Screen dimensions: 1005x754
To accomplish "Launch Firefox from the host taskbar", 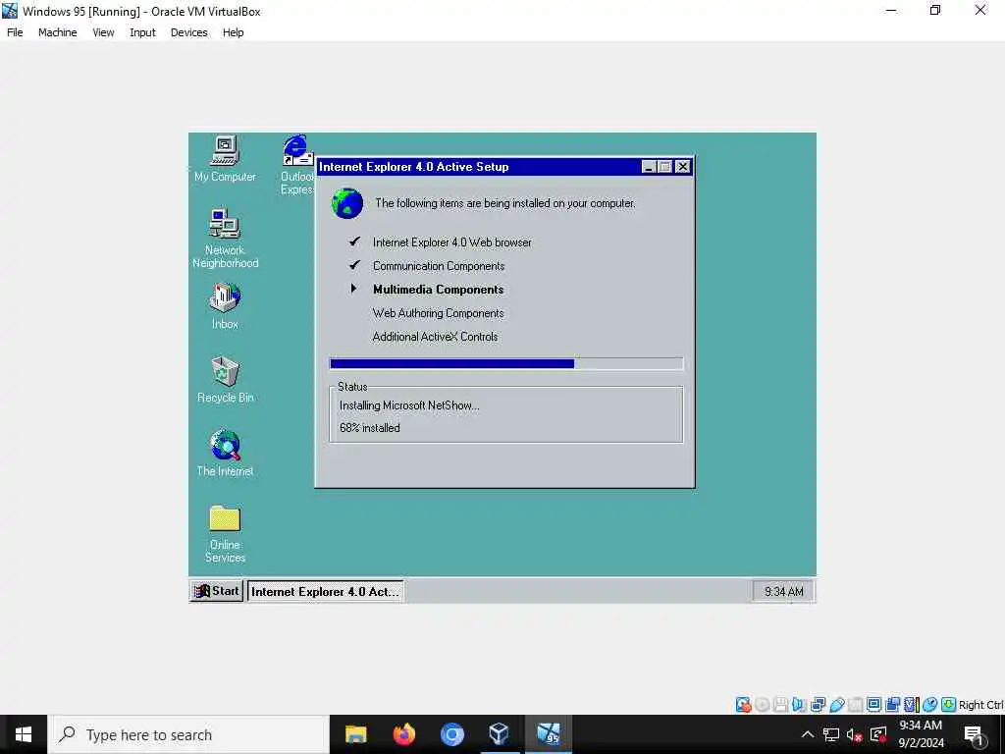I will (403, 734).
